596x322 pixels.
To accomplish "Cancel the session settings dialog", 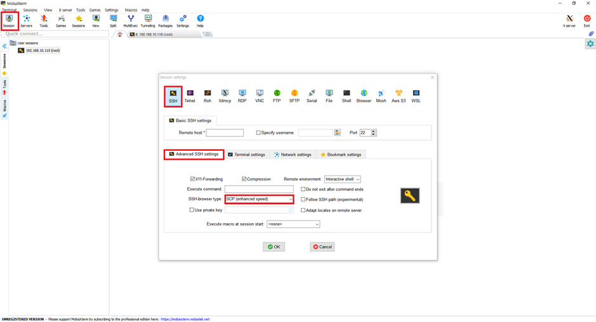I will pyautogui.click(x=322, y=247).
